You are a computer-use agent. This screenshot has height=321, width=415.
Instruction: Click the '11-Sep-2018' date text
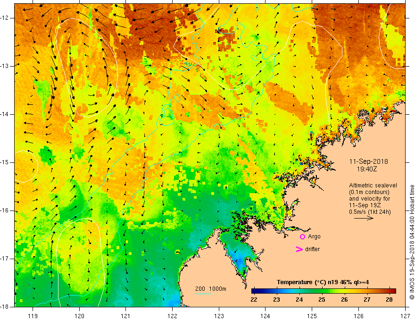click(368, 161)
